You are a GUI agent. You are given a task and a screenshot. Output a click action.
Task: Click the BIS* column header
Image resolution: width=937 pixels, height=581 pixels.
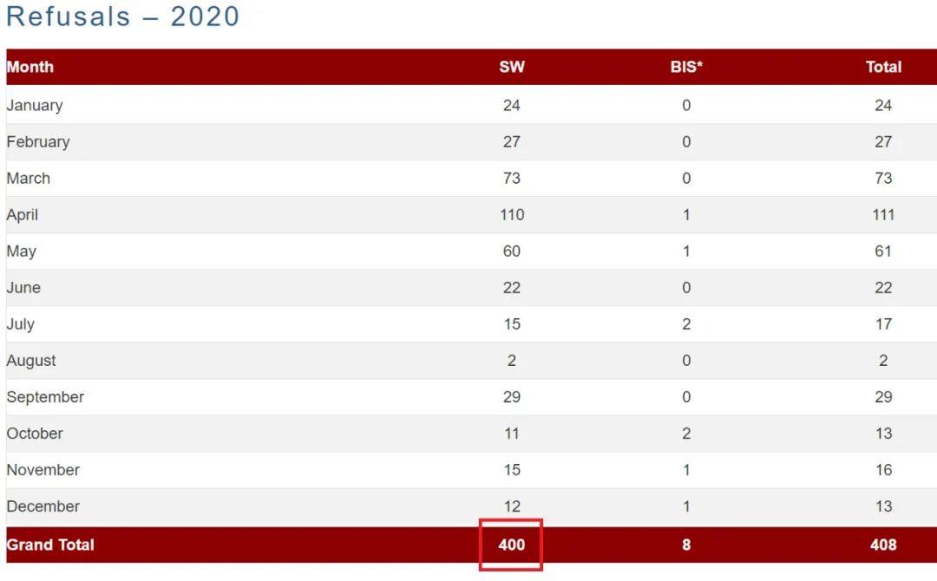pyautogui.click(x=686, y=67)
